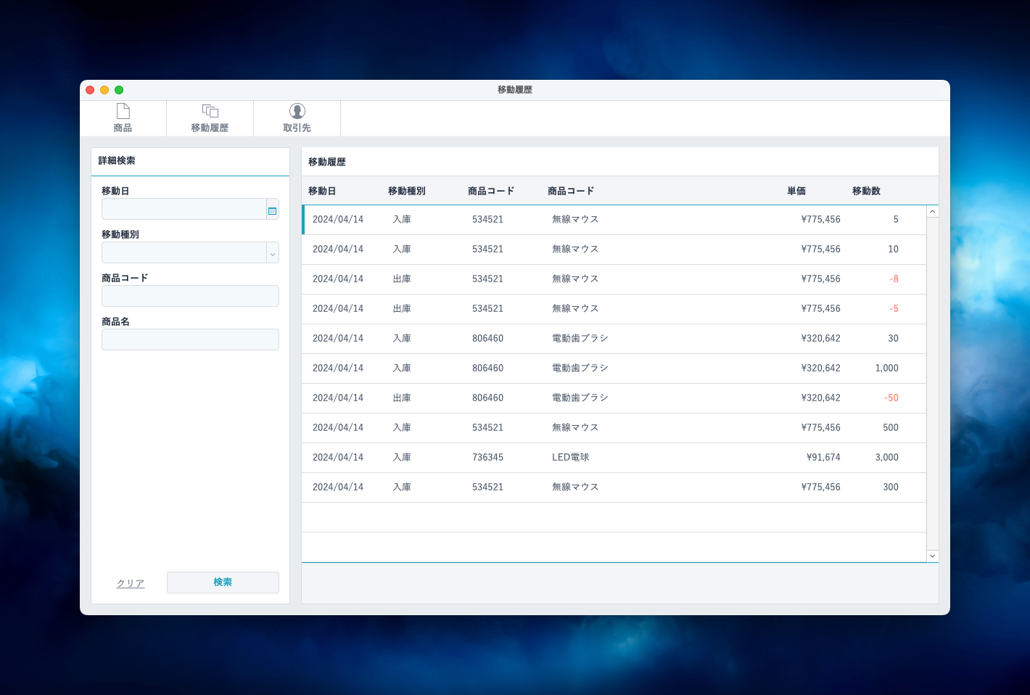Click the stacked copies icon above 移動履歴
Image resolution: width=1030 pixels, height=695 pixels.
(x=210, y=110)
